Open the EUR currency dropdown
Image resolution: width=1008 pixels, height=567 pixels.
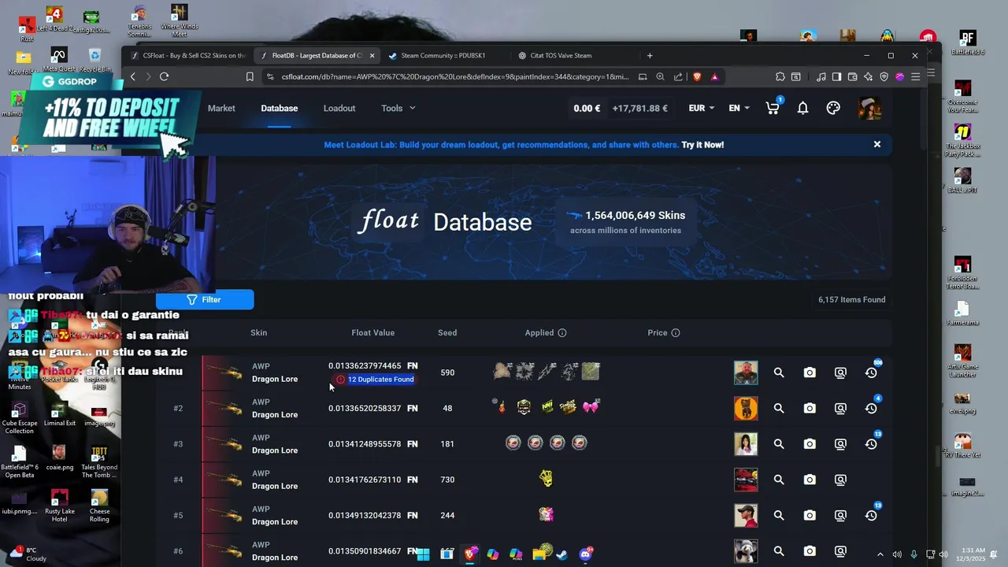coord(702,108)
